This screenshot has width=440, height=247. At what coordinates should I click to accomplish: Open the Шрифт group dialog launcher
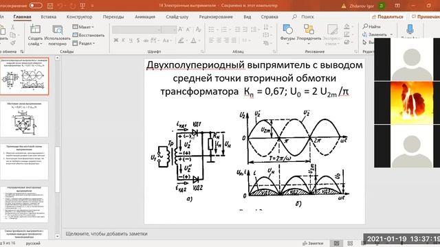(x=202, y=52)
